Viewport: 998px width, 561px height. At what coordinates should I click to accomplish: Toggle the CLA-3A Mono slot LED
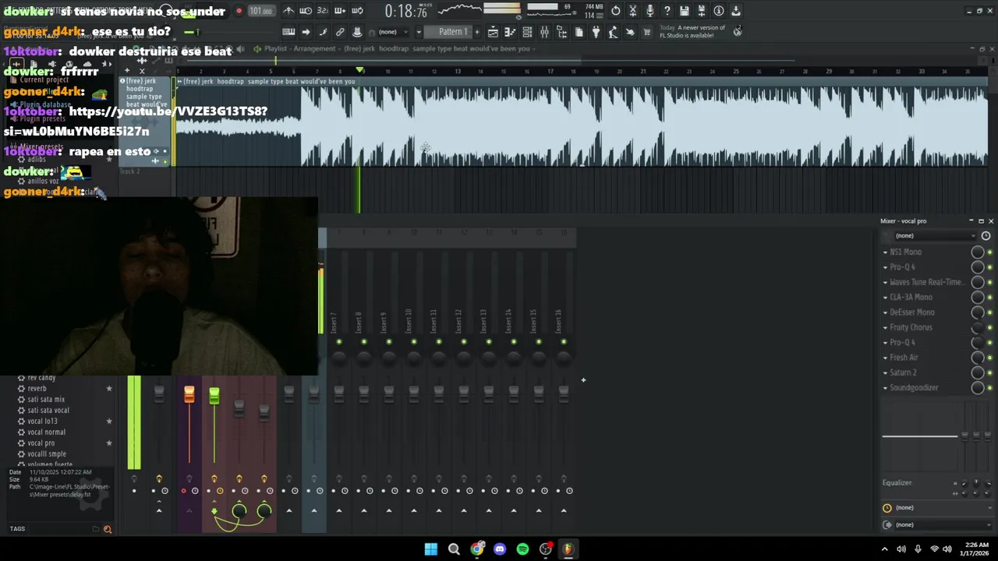click(x=990, y=297)
